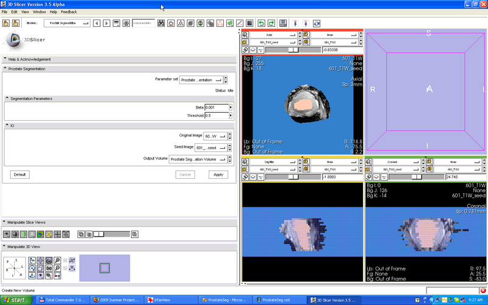Click the Redo arrow in toolbar

(271, 23)
